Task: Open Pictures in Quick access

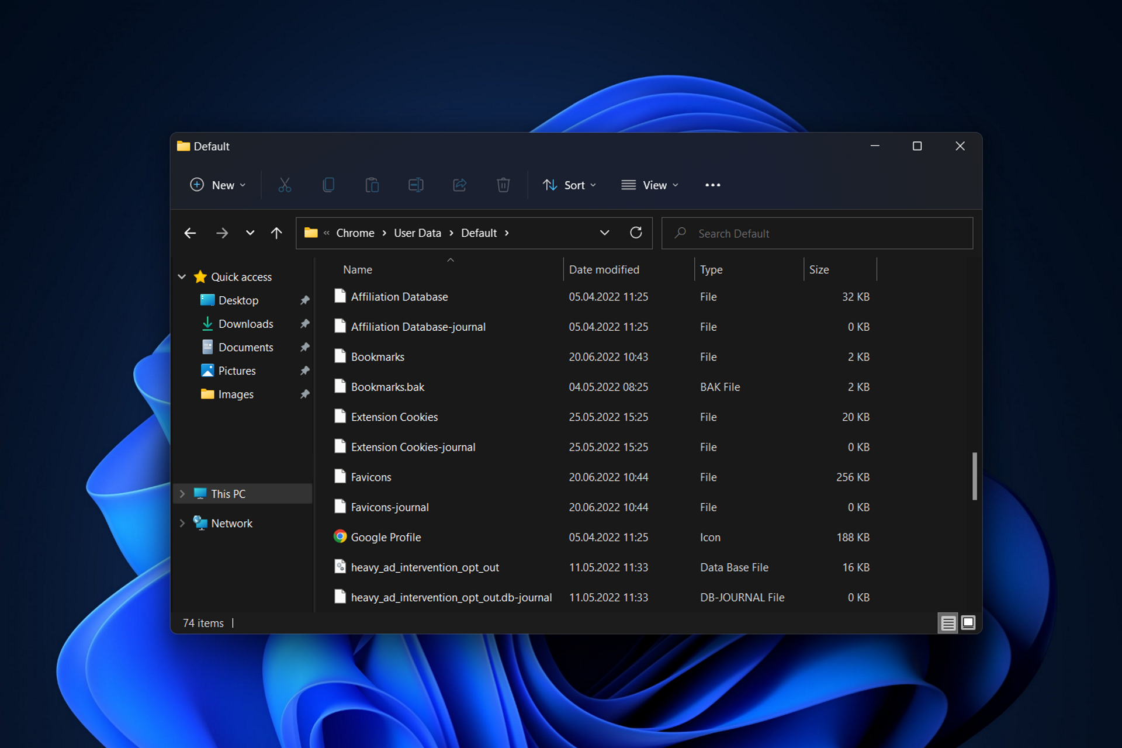Action: coord(237,370)
